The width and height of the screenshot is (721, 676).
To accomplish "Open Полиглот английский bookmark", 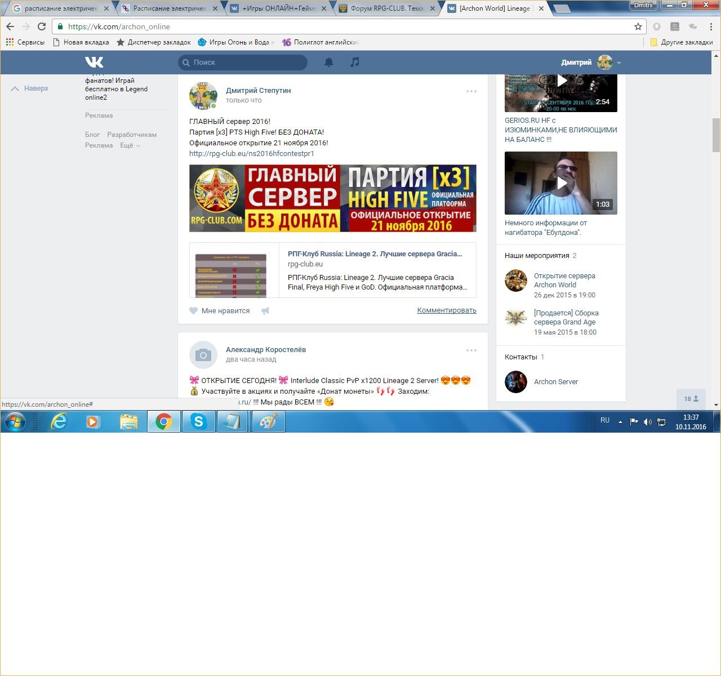I will [320, 42].
